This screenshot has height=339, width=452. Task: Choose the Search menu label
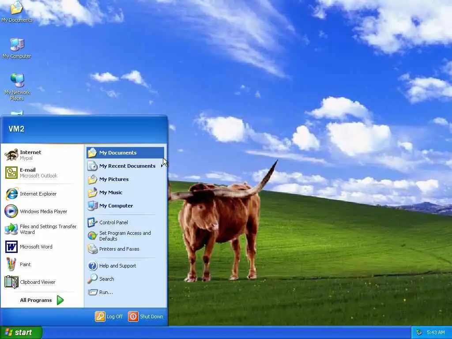(x=107, y=279)
